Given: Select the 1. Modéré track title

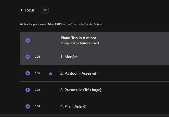Looking at the screenshot, I should 69,57.
